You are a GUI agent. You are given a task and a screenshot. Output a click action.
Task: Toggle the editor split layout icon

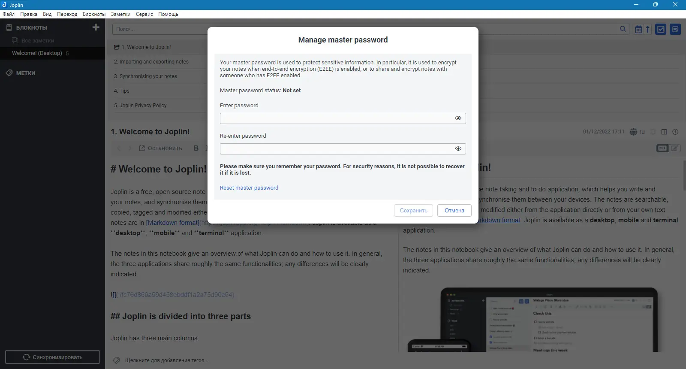(664, 132)
